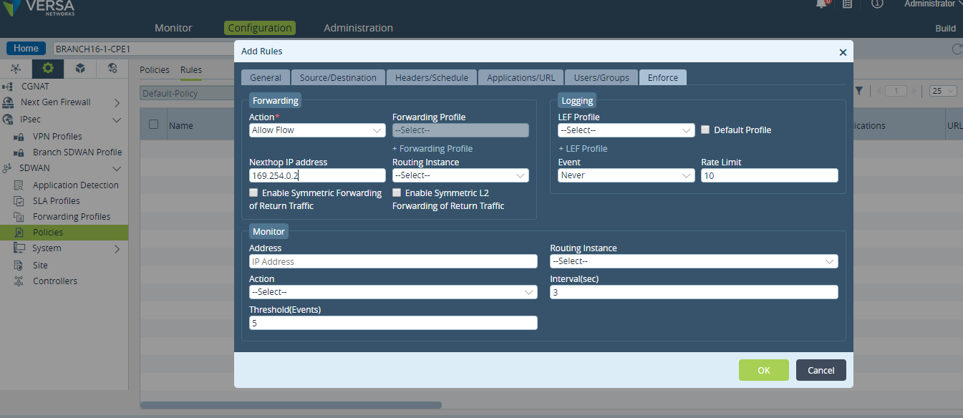963x418 pixels.
Task: Confirm with the OK button
Action: point(764,370)
